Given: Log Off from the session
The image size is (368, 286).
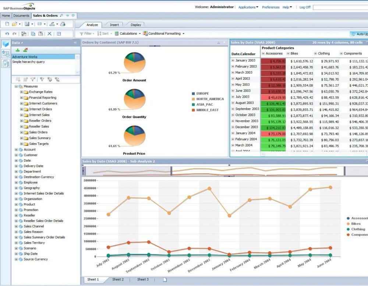Looking at the screenshot, I should [305, 7].
